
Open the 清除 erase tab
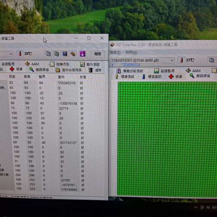[95, 70]
